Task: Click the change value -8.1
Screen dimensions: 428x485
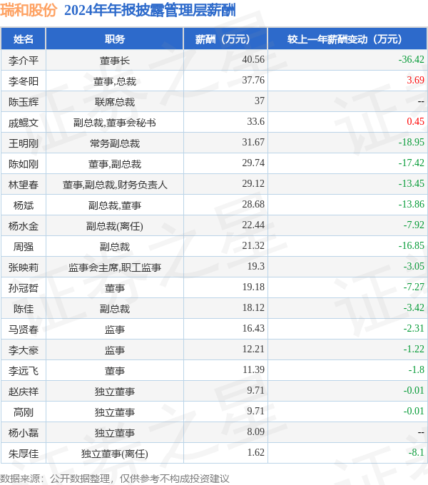Action: tap(417, 452)
